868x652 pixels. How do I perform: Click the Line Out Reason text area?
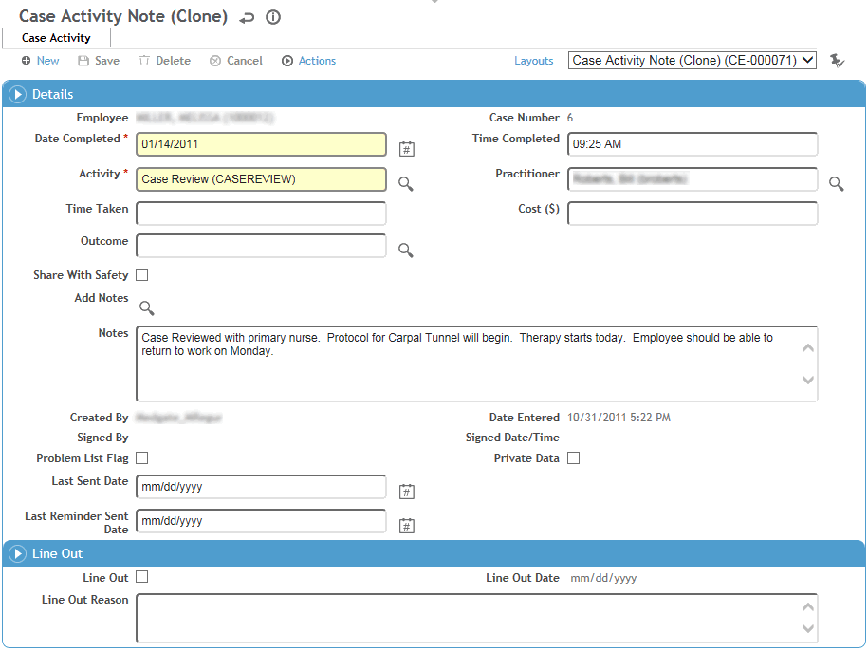476,618
